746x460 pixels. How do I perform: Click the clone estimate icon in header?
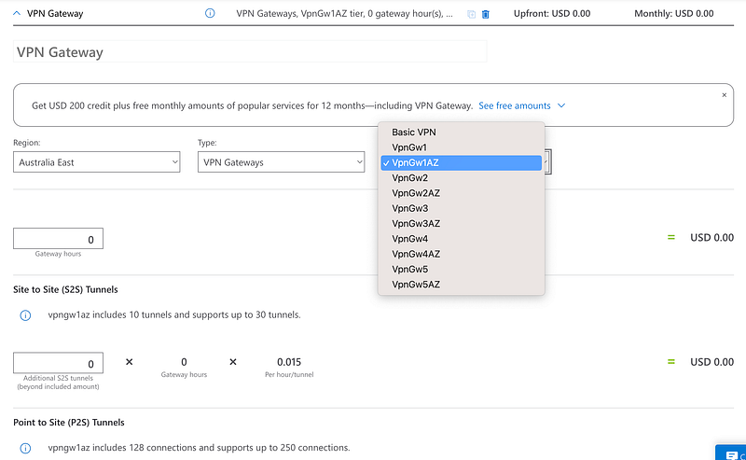(x=471, y=14)
